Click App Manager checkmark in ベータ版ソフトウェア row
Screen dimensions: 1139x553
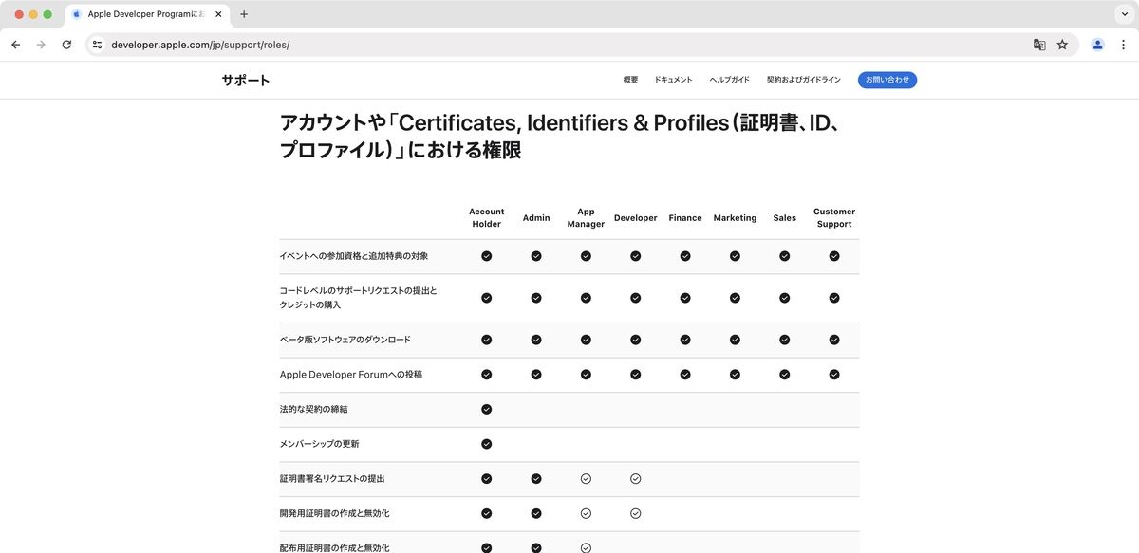click(x=586, y=340)
